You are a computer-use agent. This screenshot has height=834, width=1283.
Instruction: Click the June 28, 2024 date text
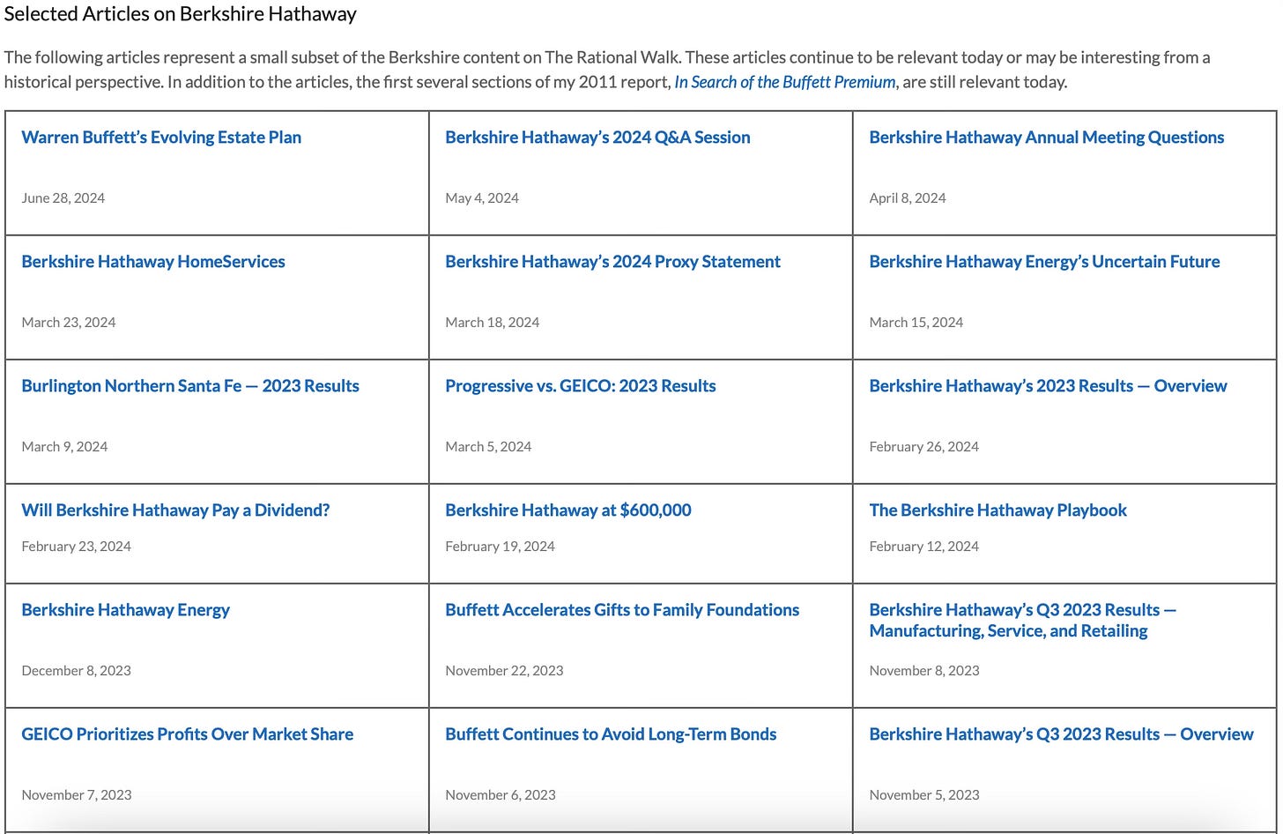point(63,198)
